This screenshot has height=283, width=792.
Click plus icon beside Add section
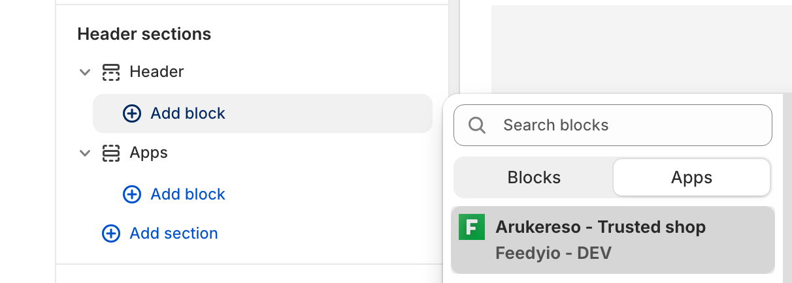point(111,233)
